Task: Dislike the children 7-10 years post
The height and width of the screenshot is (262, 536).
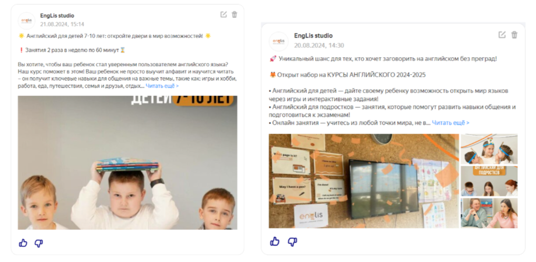Action: point(38,243)
